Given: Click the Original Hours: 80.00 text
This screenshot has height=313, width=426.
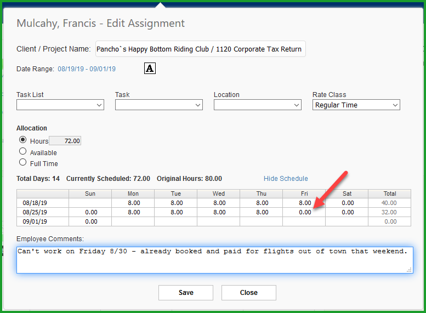Looking at the screenshot, I should pos(189,179).
